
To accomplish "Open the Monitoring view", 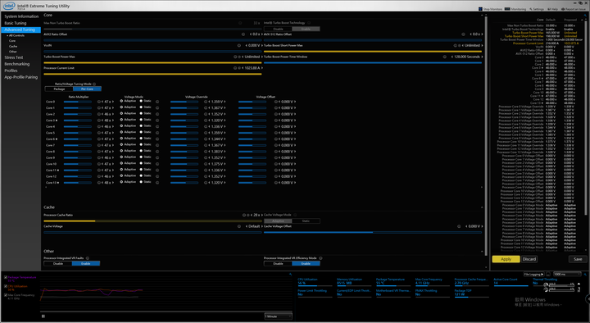I will tap(515, 9).
